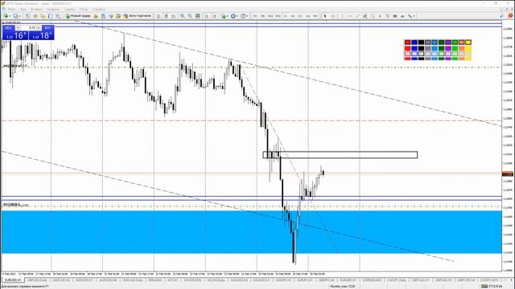The image size is (515, 289).
Task: Select the vertical line tool
Action: [x=342, y=16]
